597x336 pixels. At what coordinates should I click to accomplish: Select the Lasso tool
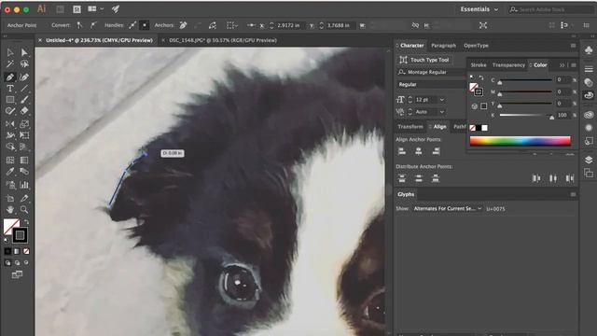coord(24,63)
